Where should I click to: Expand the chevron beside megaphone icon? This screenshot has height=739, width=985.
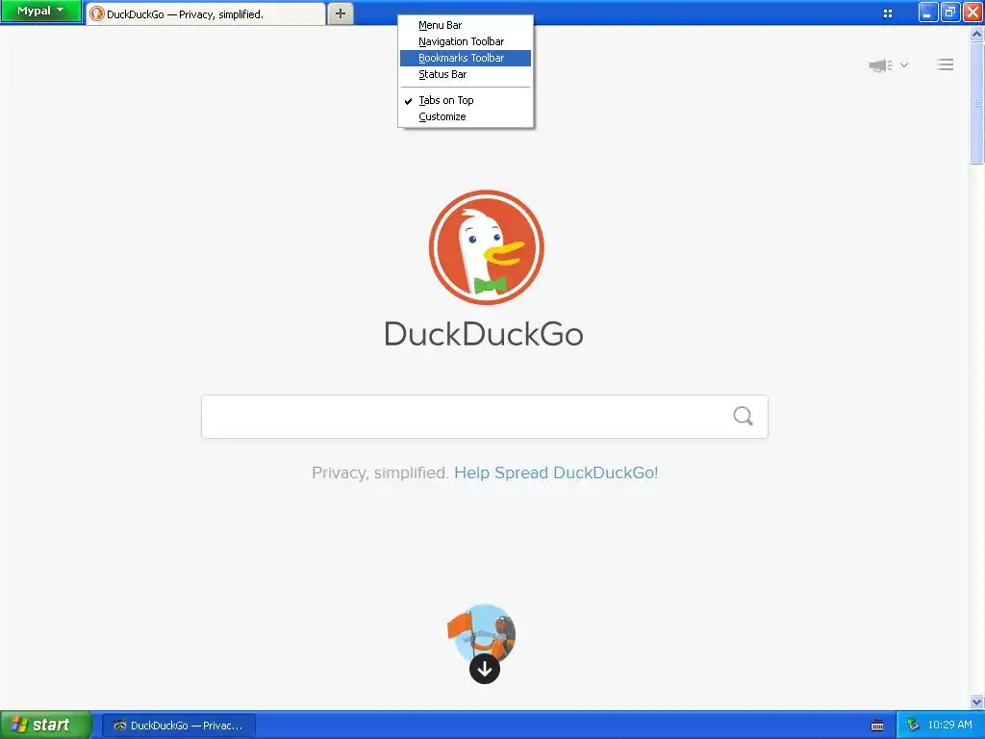[x=904, y=64]
